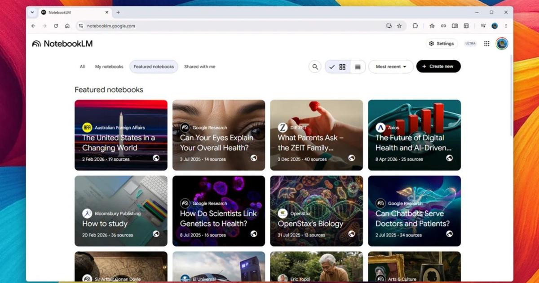Click the starred bookmarks toolbar icon
Image resolution: width=539 pixels, height=283 pixels.
point(432,26)
